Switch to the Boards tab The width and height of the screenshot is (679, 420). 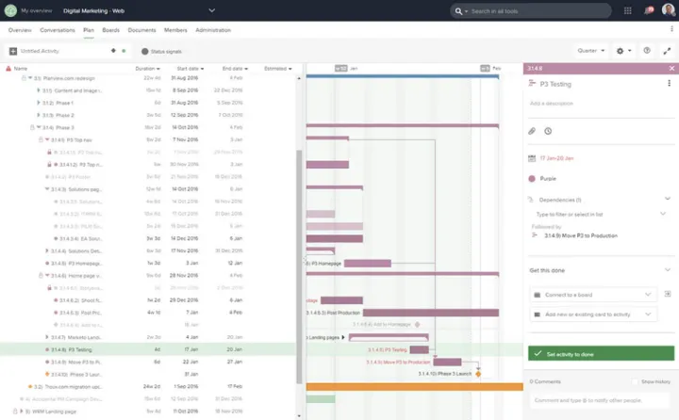pyautogui.click(x=111, y=30)
